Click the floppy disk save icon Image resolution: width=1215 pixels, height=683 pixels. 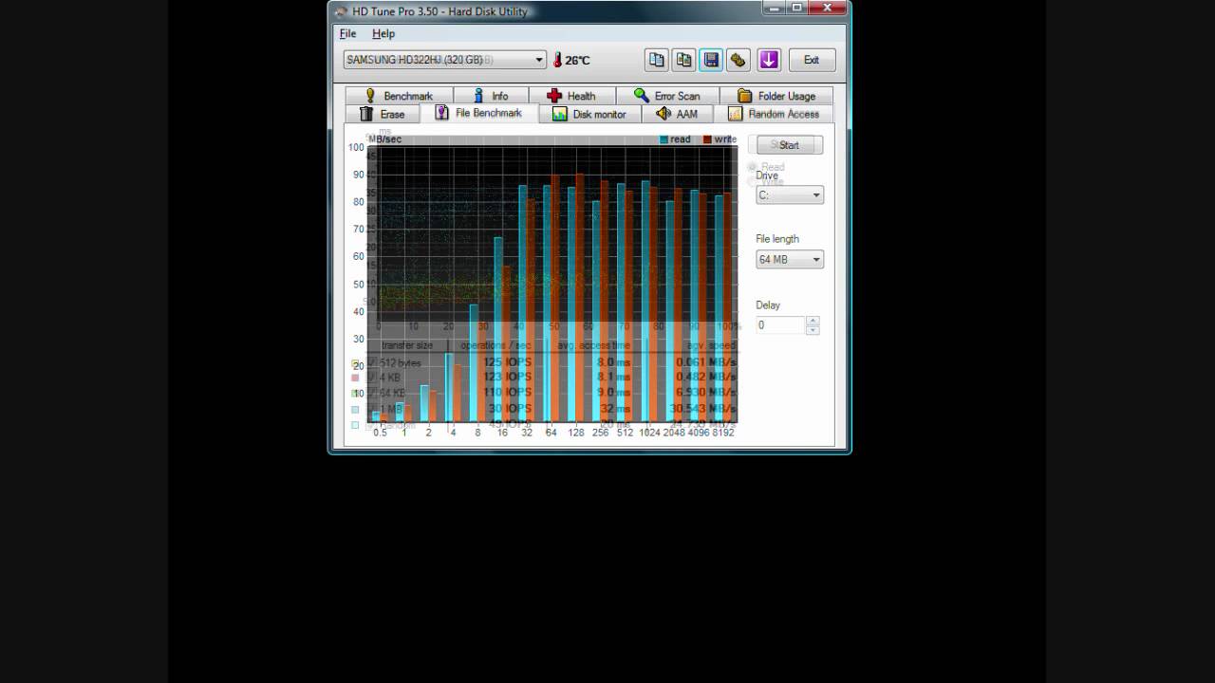[x=711, y=60]
